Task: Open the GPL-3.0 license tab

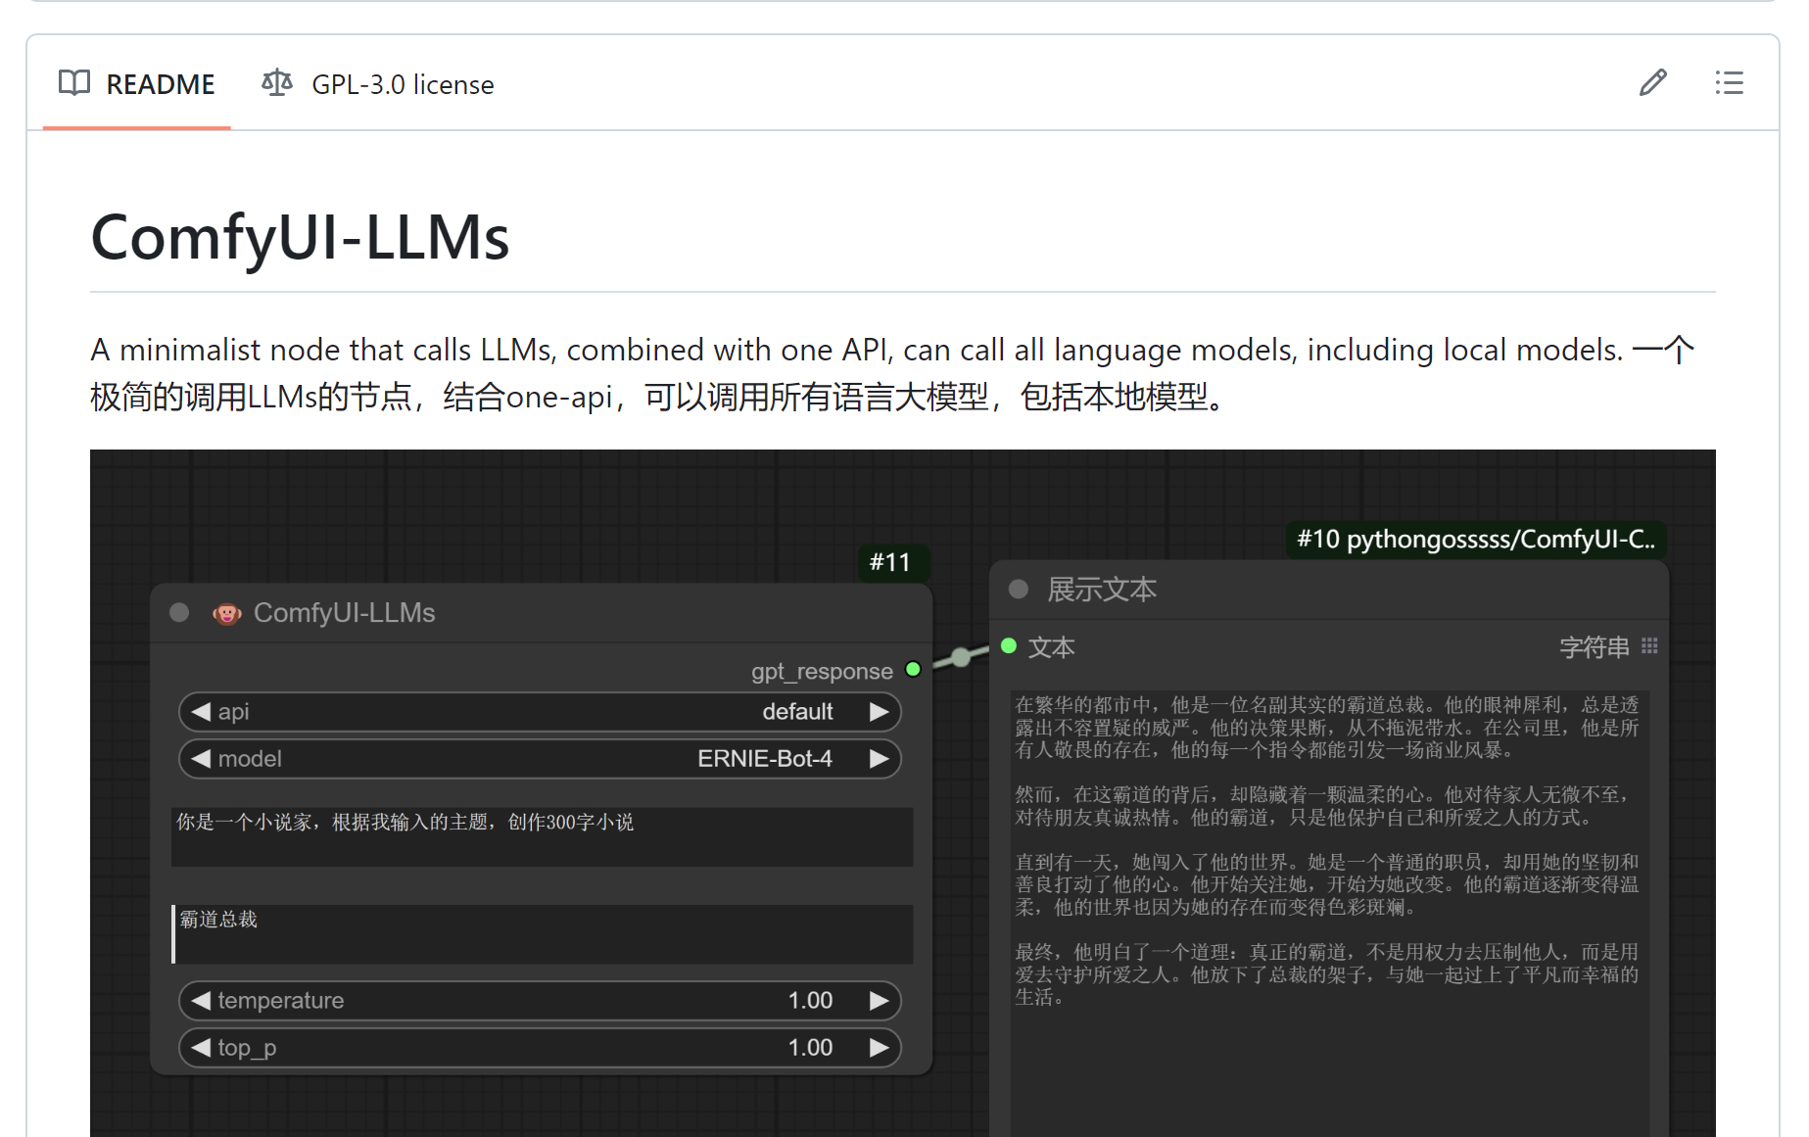Action: 378,84
